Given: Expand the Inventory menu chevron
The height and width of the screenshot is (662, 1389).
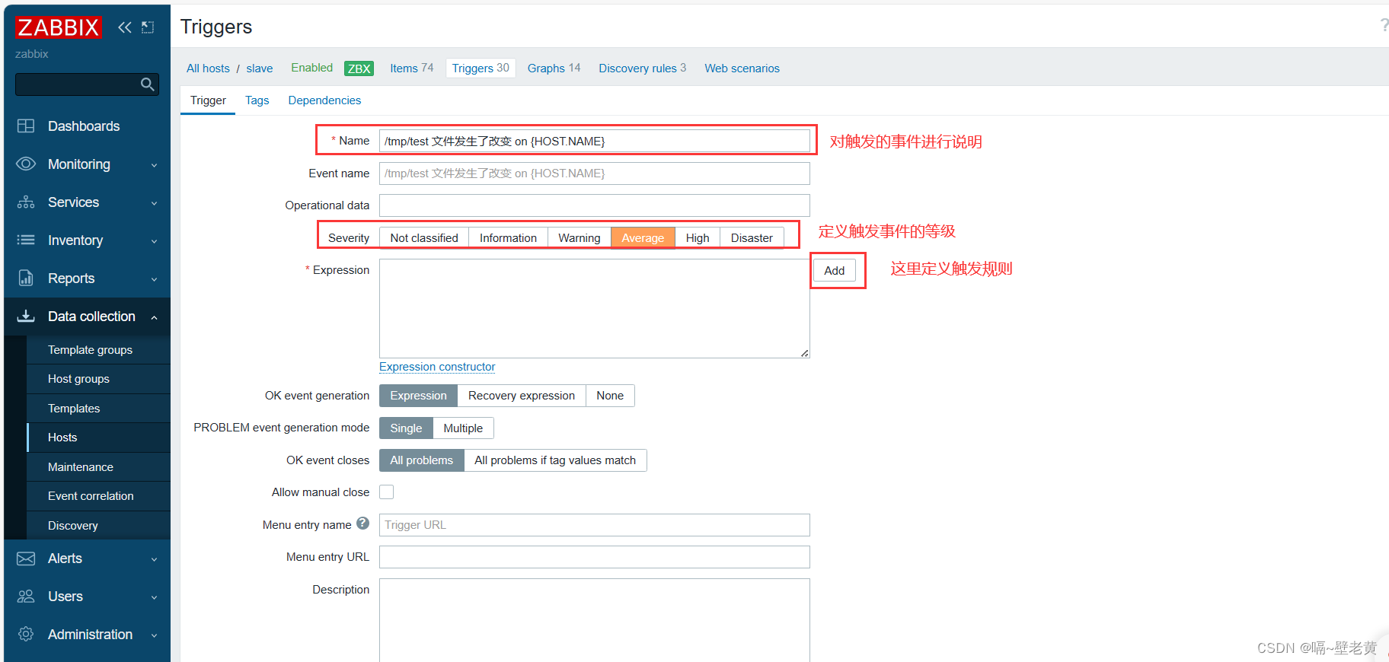Looking at the screenshot, I should click(155, 241).
